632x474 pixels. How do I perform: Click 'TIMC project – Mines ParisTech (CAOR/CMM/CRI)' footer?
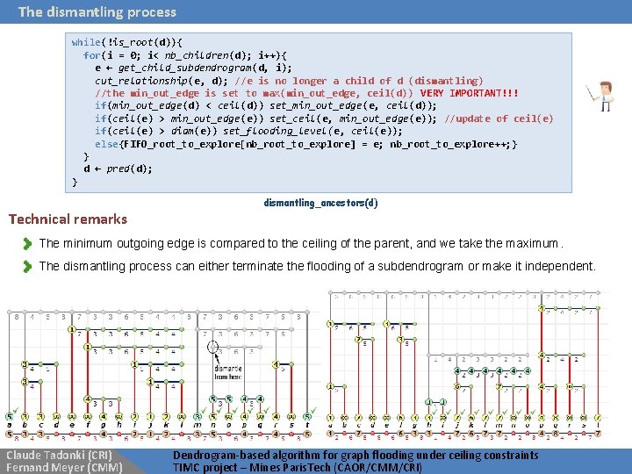click(297, 468)
